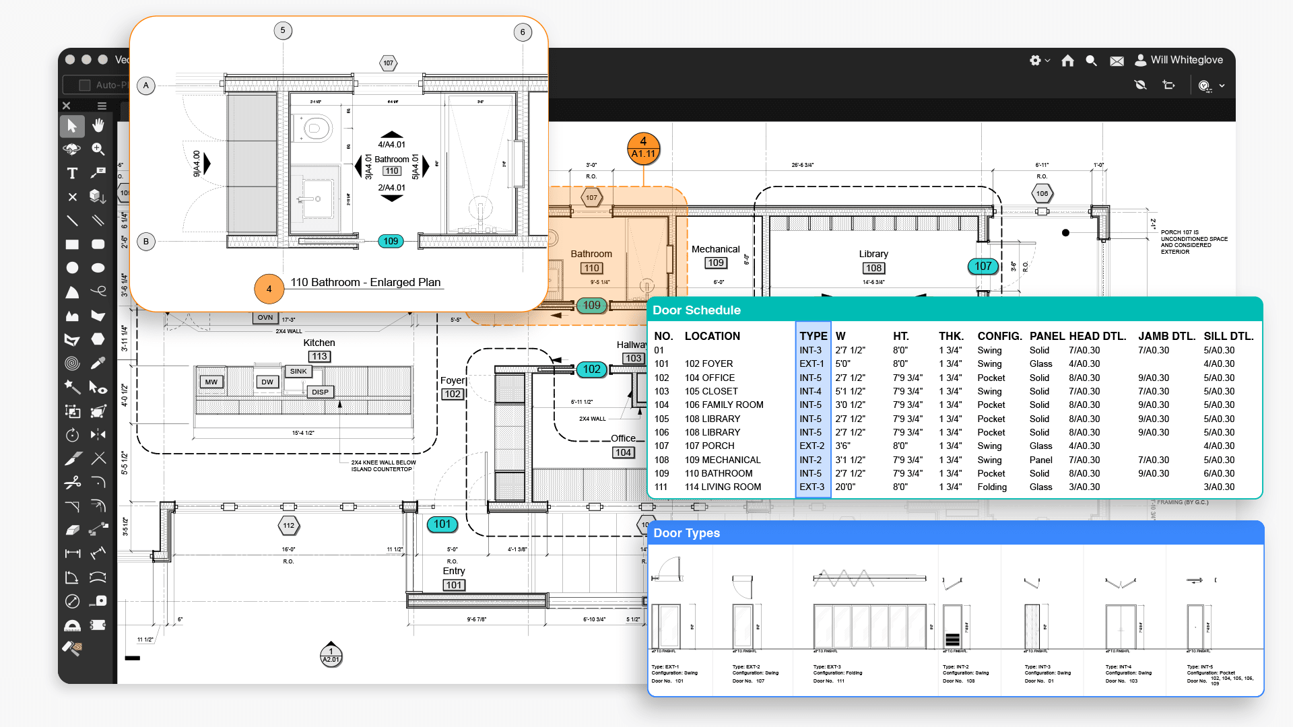
Task: Open the settings gear dropdown
Action: [1039, 61]
